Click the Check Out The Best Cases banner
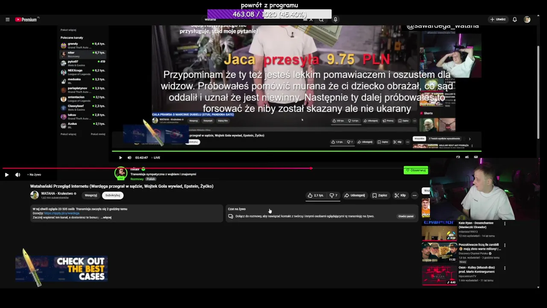The height and width of the screenshot is (308, 547). point(62,269)
